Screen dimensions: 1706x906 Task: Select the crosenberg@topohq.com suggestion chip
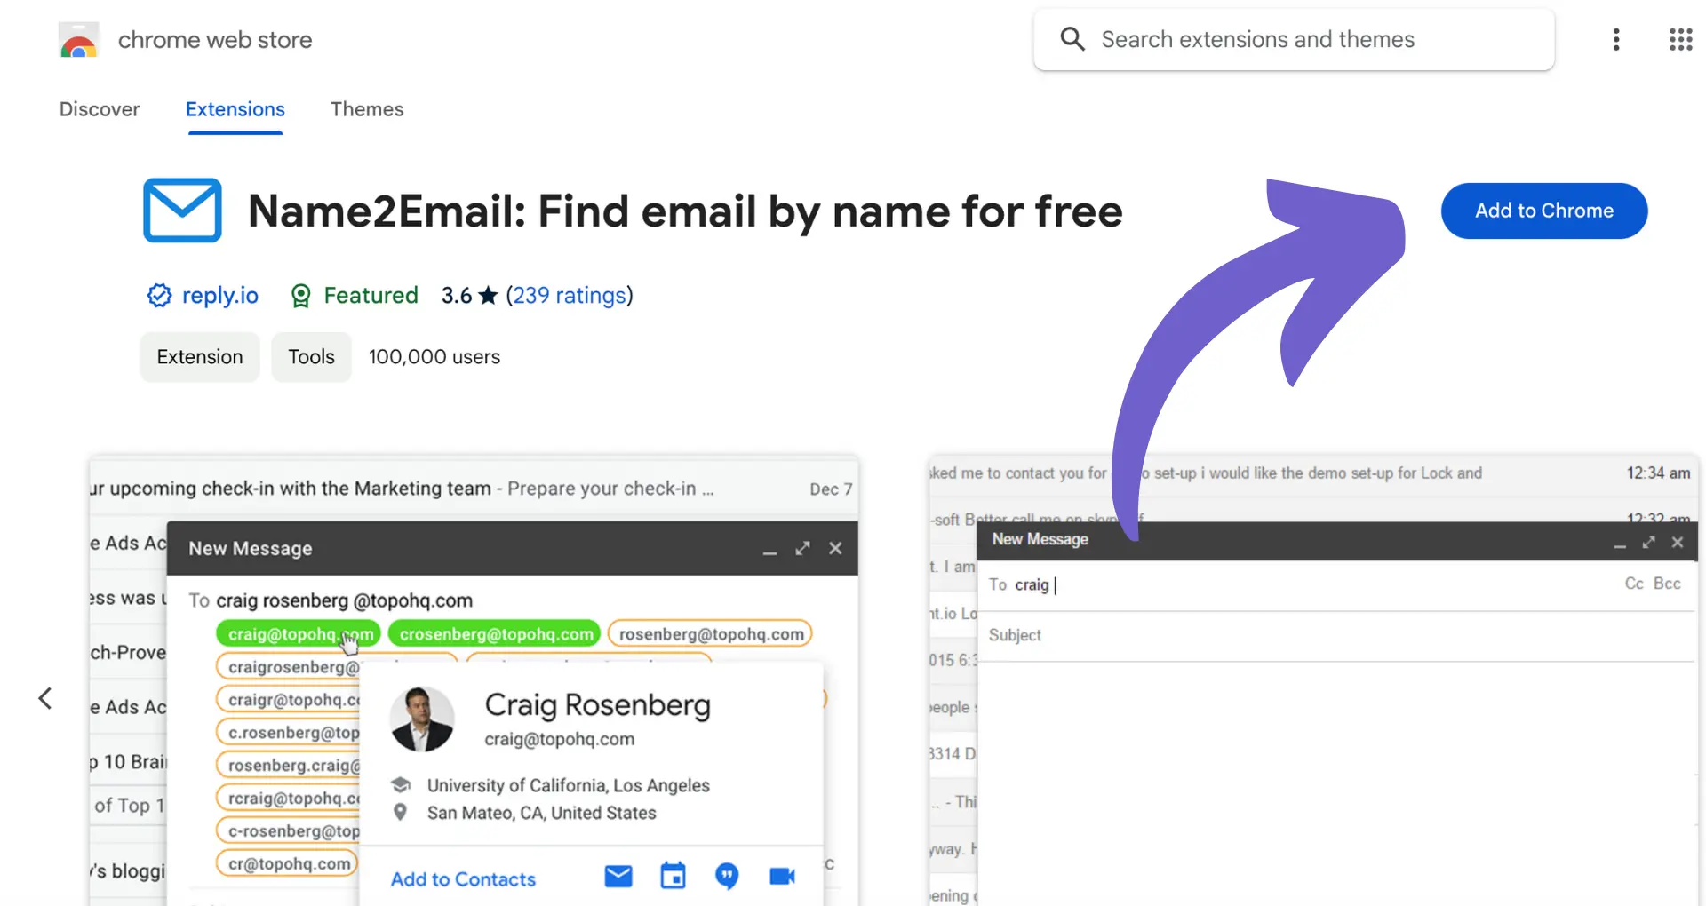(x=496, y=634)
